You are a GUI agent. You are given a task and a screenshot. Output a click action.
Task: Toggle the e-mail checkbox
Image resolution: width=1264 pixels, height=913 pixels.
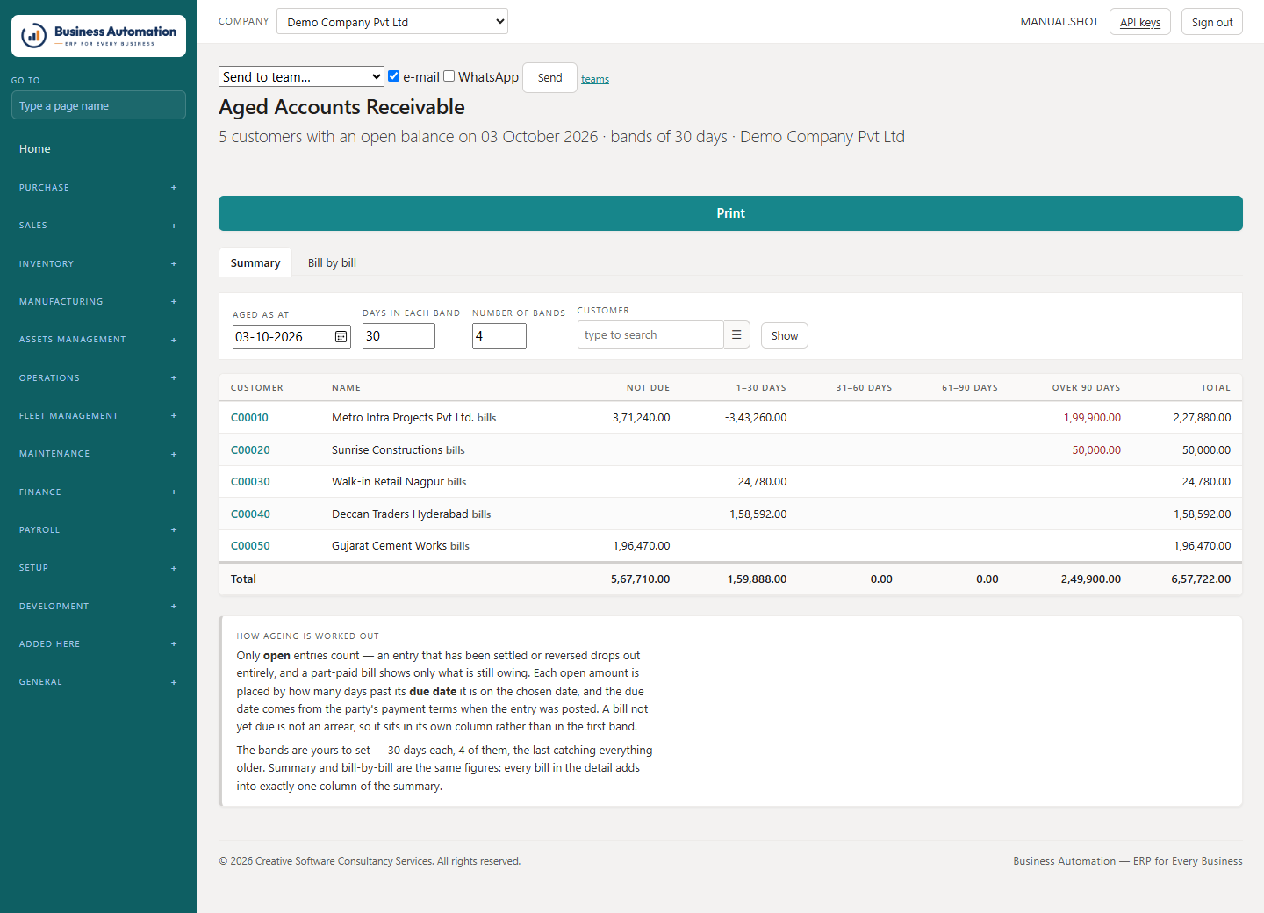pos(394,76)
